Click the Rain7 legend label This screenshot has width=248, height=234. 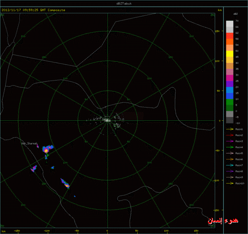point(239,165)
